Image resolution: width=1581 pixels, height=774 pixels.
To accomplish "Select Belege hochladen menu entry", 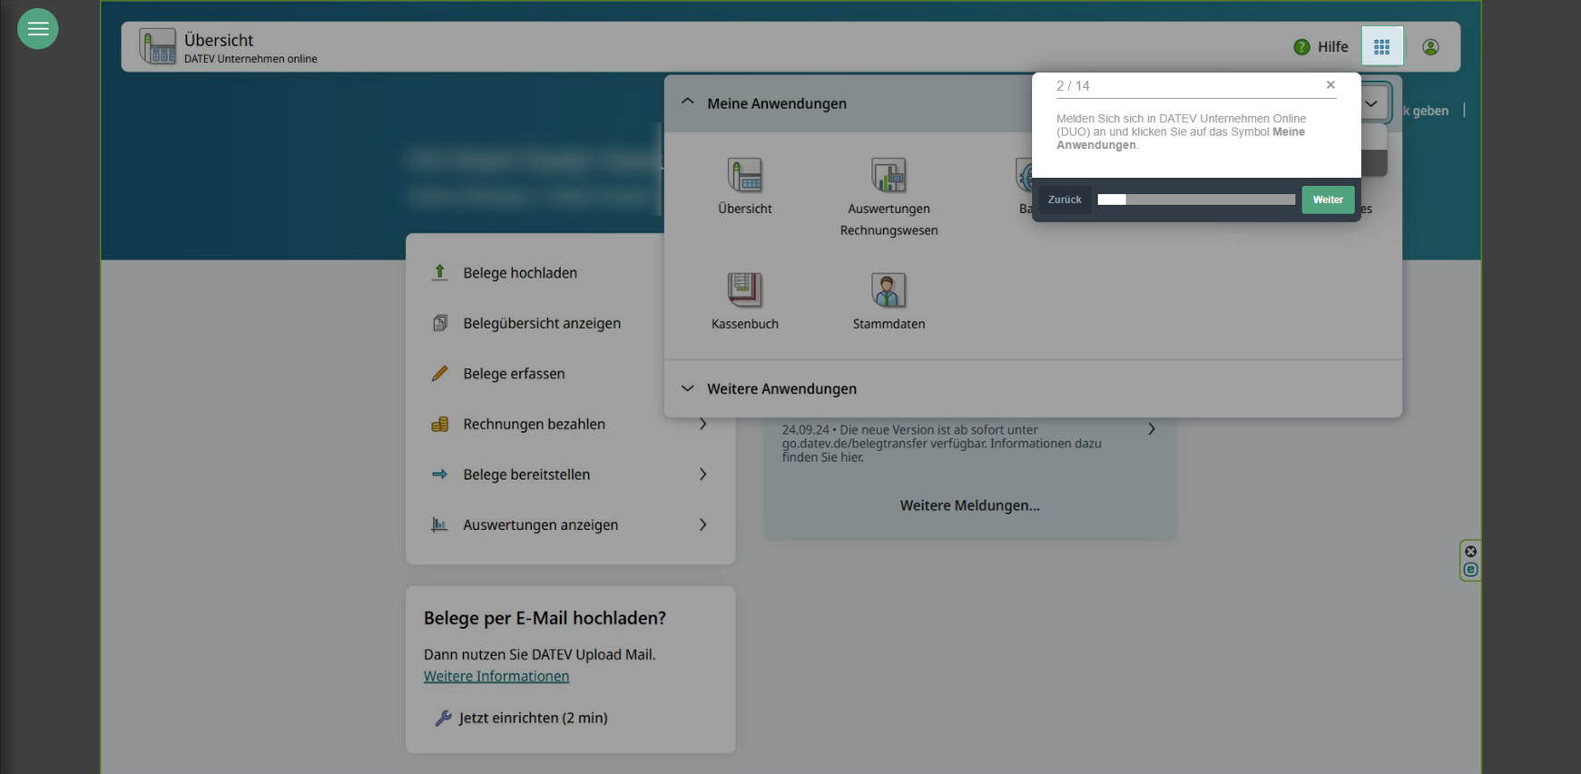I will [x=519, y=273].
